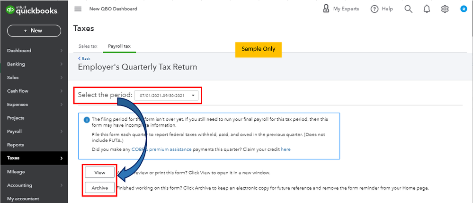The image size is (473, 203).
Task: Open the hamburger navigation menu icon
Action: click(79, 9)
